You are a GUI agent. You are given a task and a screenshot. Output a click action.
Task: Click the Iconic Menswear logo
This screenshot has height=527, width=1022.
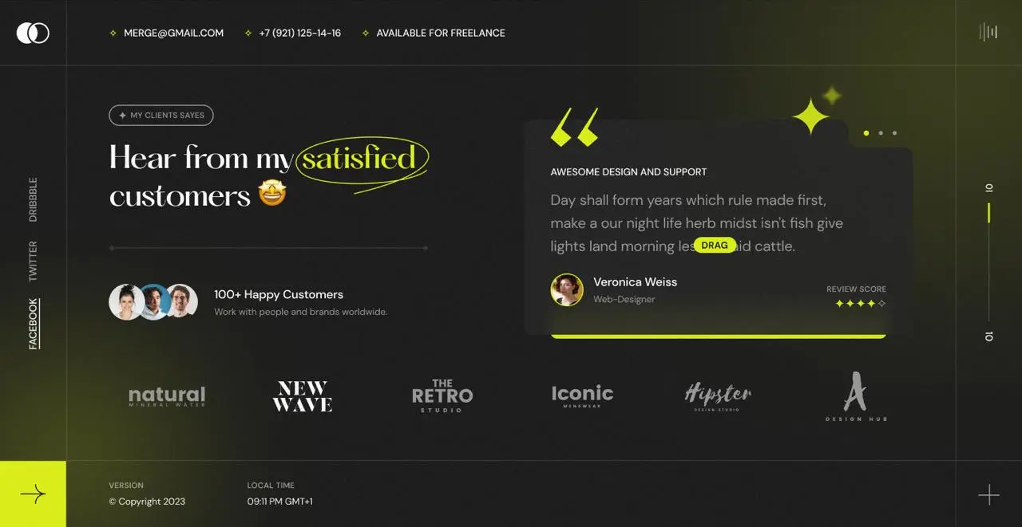(x=582, y=396)
